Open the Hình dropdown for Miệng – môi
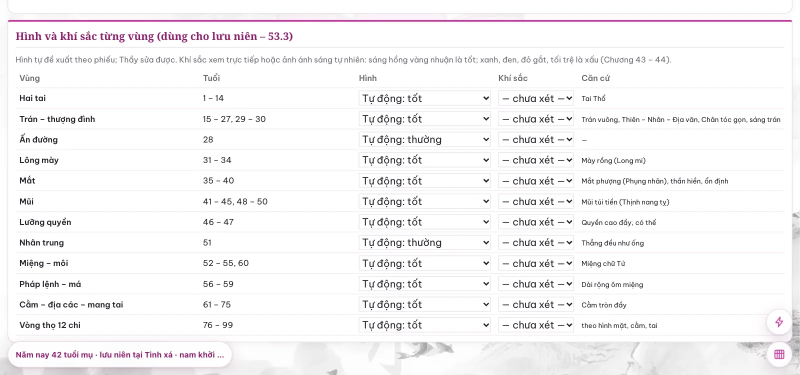 [424, 263]
